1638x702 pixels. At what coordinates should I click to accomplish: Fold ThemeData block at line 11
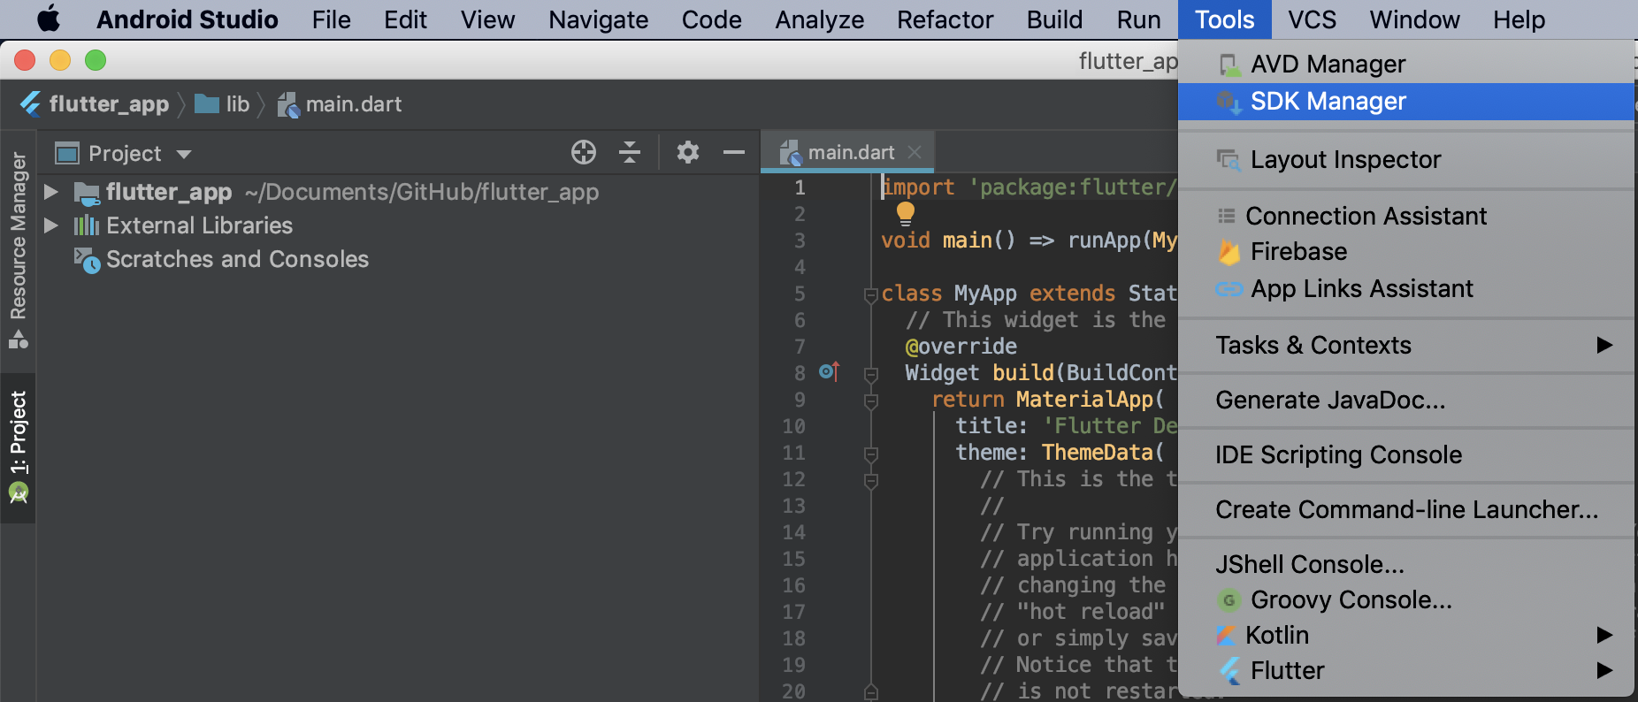tap(871, 454)
